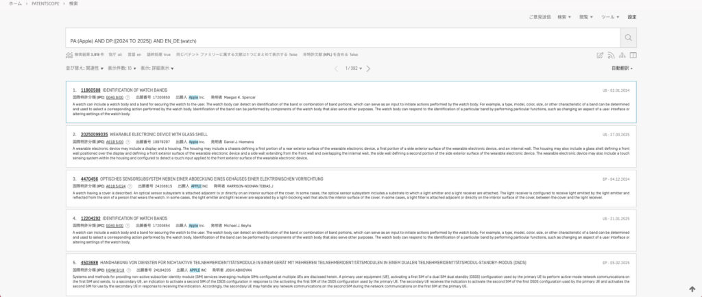This screenshot has width=702, height=297.
Task: Click IPC help icon for patent 11860588
Action: (x=128, y=98)
